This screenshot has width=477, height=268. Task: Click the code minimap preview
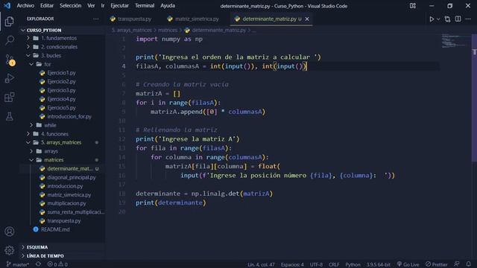click(455, 41)
